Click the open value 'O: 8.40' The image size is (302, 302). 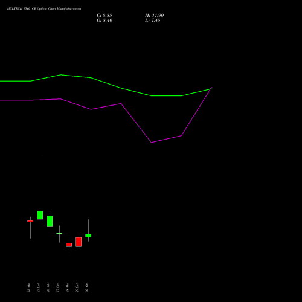104,21
